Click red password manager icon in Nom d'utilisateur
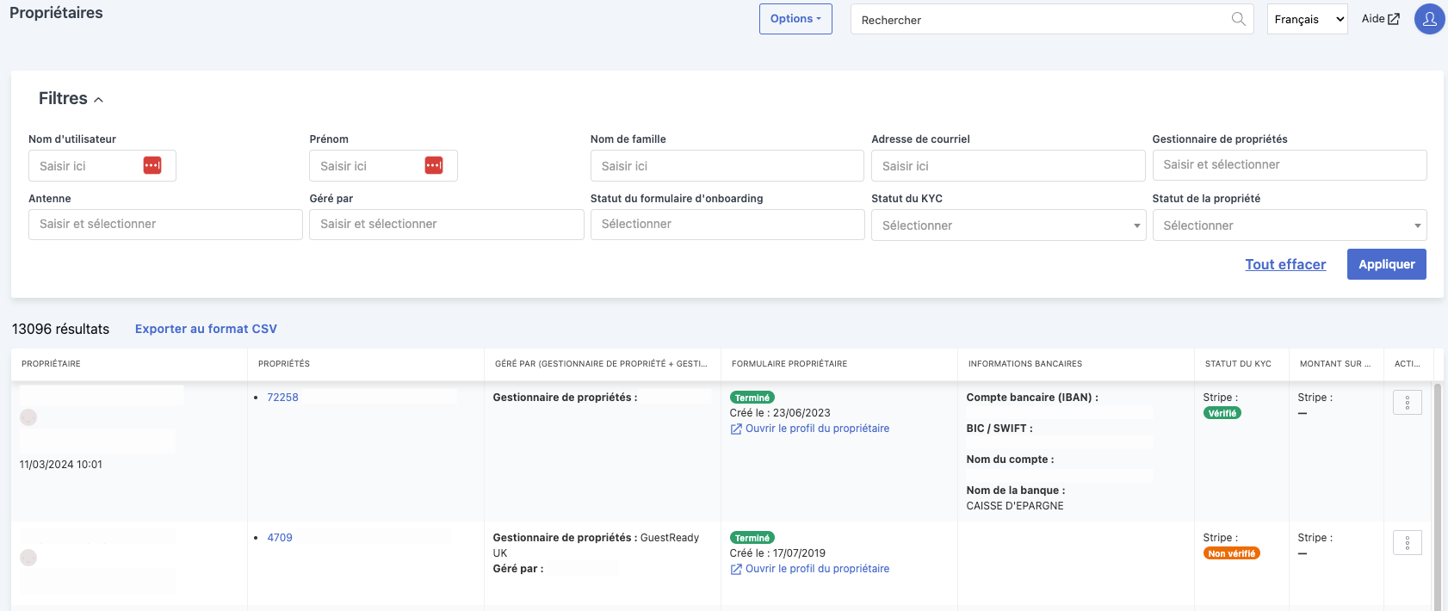The width and height of the screenshot is (1448, 611). pyautogui.click(x=152, y=165)
